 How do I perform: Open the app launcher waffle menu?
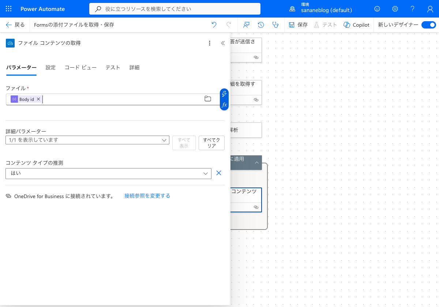pos(9,9)
